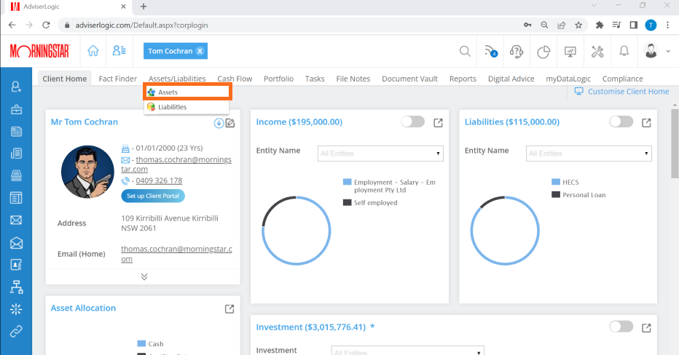
Task: Switch to the Document Vault tab
Action: 409,79
